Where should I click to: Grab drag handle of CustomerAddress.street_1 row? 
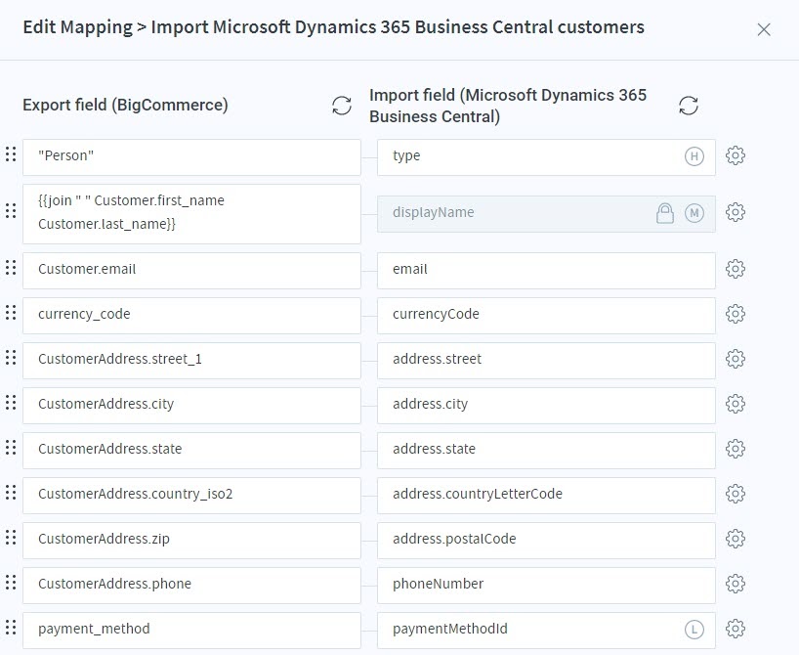tap(11, 357)
